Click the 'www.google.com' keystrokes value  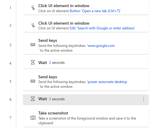click(101, 46)
